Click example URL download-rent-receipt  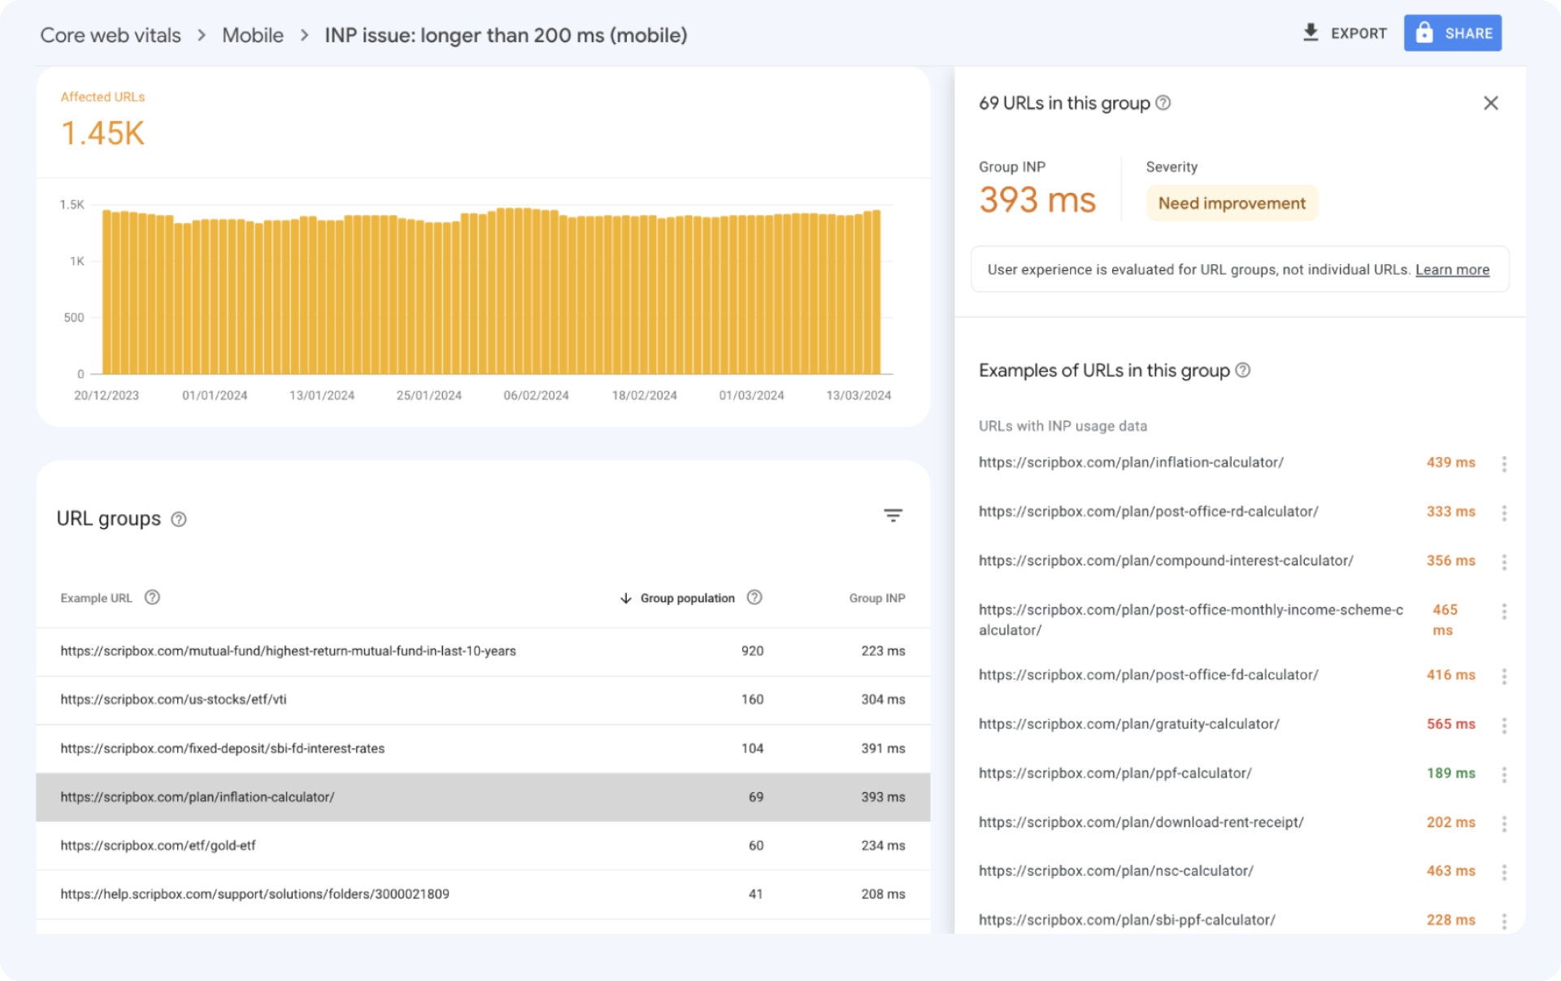(x=1141, y=822)
